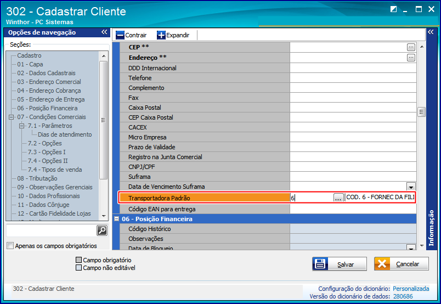The width and height of the screenshot is (441, 304).
Task: Click the Sections tree scroll up arrow
Action: point(104,56)
